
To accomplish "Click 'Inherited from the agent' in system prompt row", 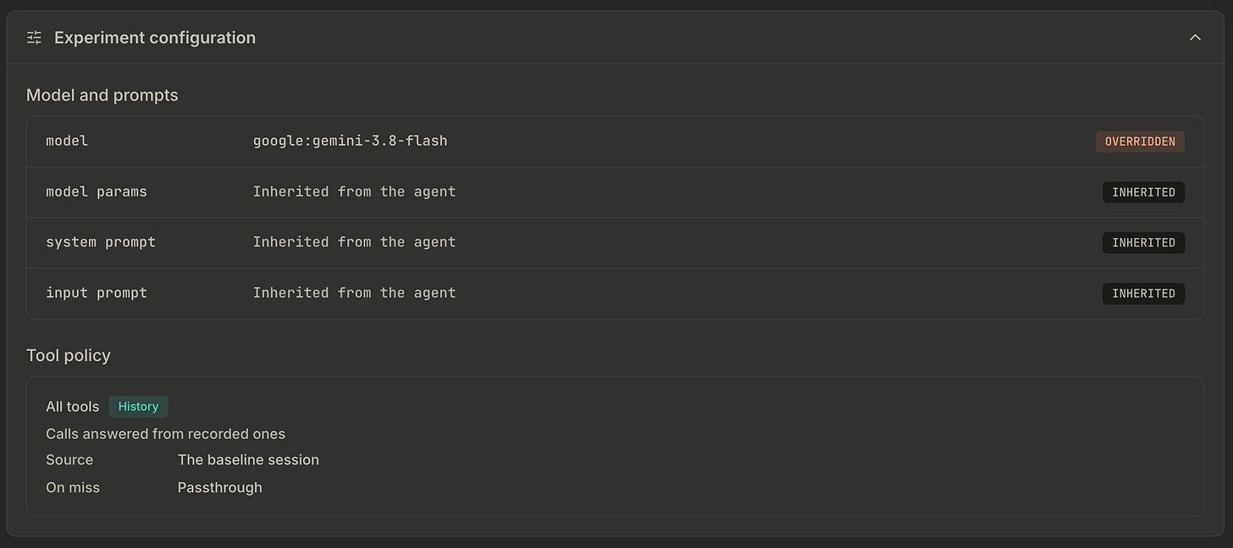I will 354,242.
